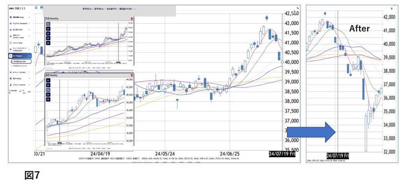
Task: Click the Monthly popup title bar
Action: pyautogui.click(x=89, y=19)
